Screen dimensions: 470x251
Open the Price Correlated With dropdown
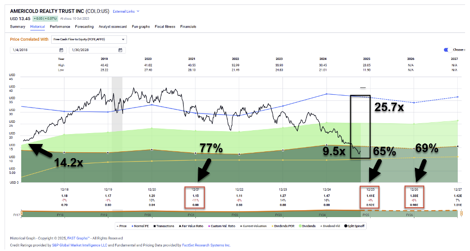point(89,39)
